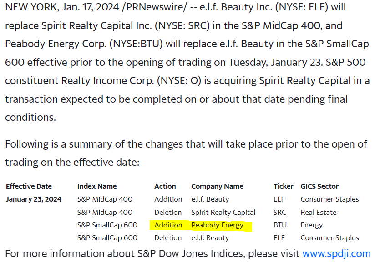Viewport: 380px width, 262px height.
Task: Click the Index Name column header
Action: pyautogui.click(x=97, y=186)
